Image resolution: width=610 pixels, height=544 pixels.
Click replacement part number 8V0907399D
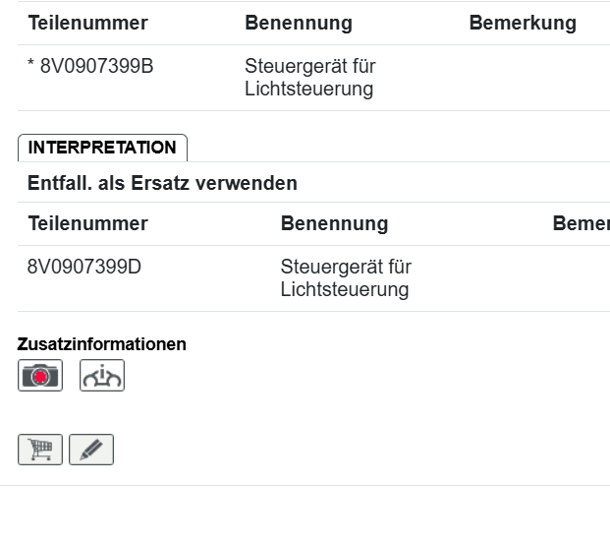click(84, 267)
